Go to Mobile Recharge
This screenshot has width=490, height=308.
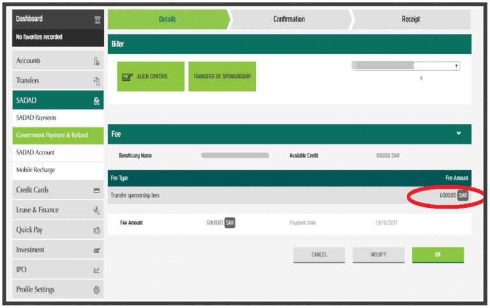point(35,170)
